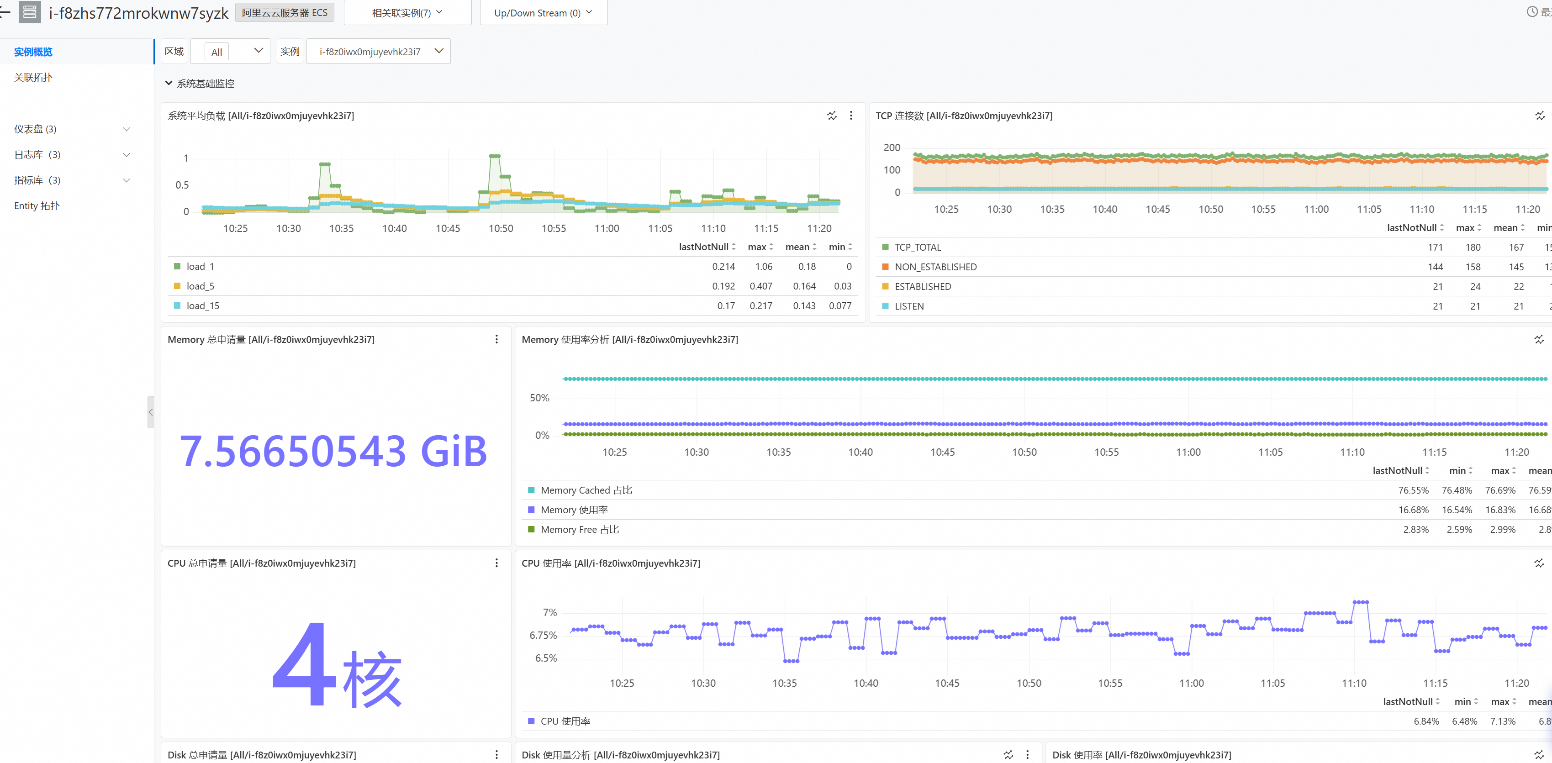
Task: Toggle load_15 series in legend
Action: [202, 306]
